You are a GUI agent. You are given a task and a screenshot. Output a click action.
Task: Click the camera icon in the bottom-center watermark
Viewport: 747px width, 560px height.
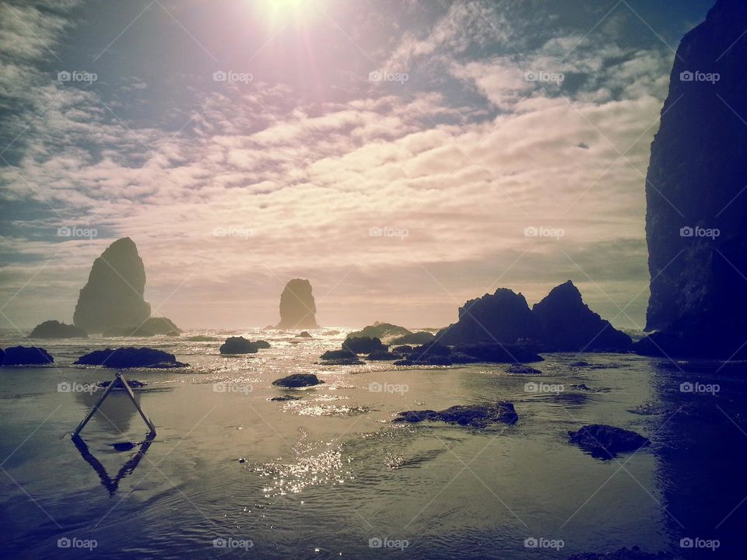[376, 541]
